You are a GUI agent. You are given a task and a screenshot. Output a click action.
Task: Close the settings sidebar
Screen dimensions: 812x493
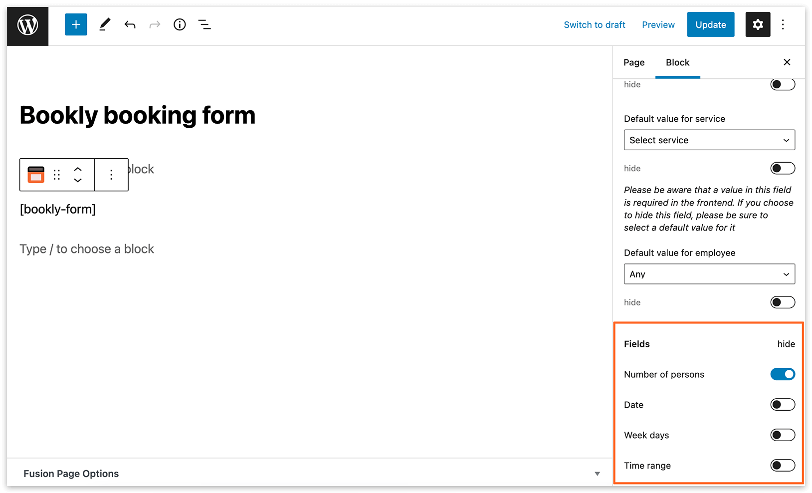pos(787,62)
